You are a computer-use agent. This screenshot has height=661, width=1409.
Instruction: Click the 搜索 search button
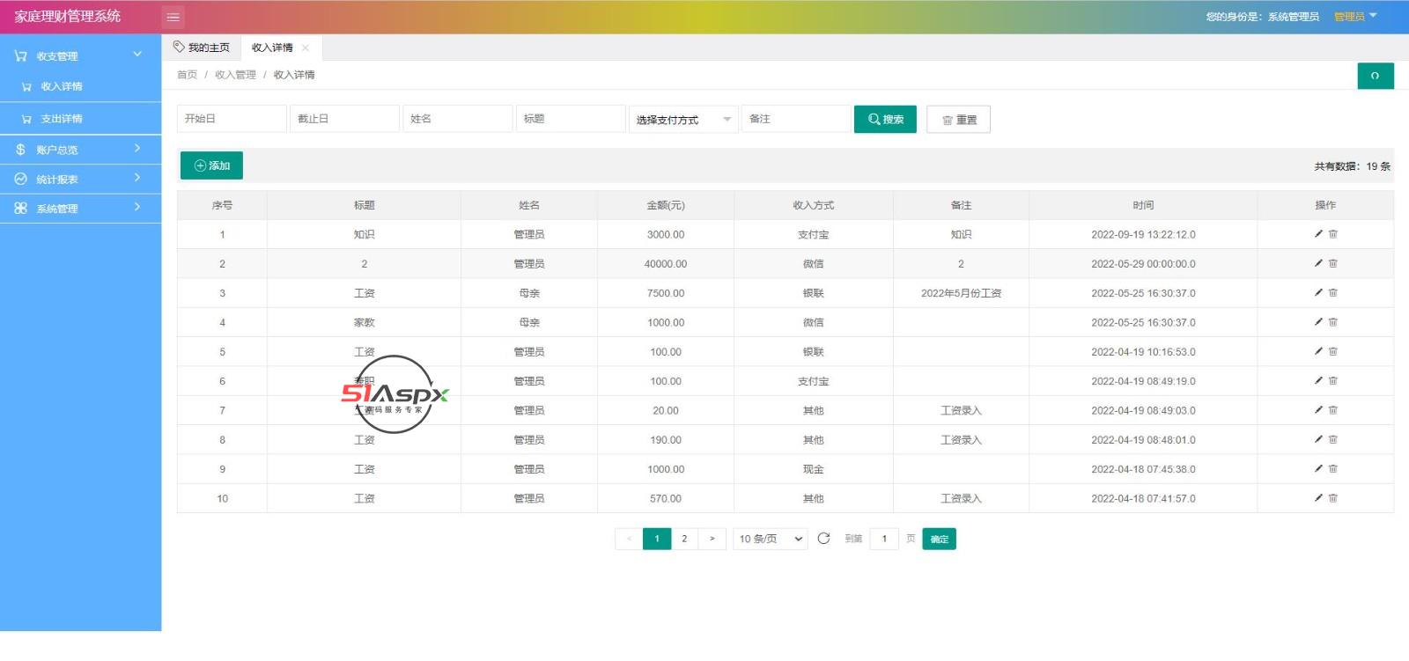[885, 120]
